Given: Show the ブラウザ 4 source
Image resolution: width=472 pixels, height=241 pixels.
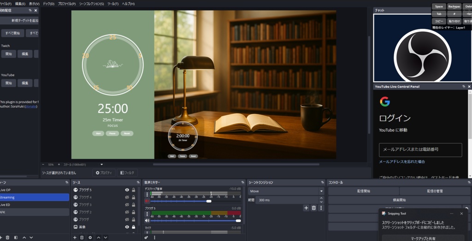Looking at the screenshot, I should [x=127, y=197].
